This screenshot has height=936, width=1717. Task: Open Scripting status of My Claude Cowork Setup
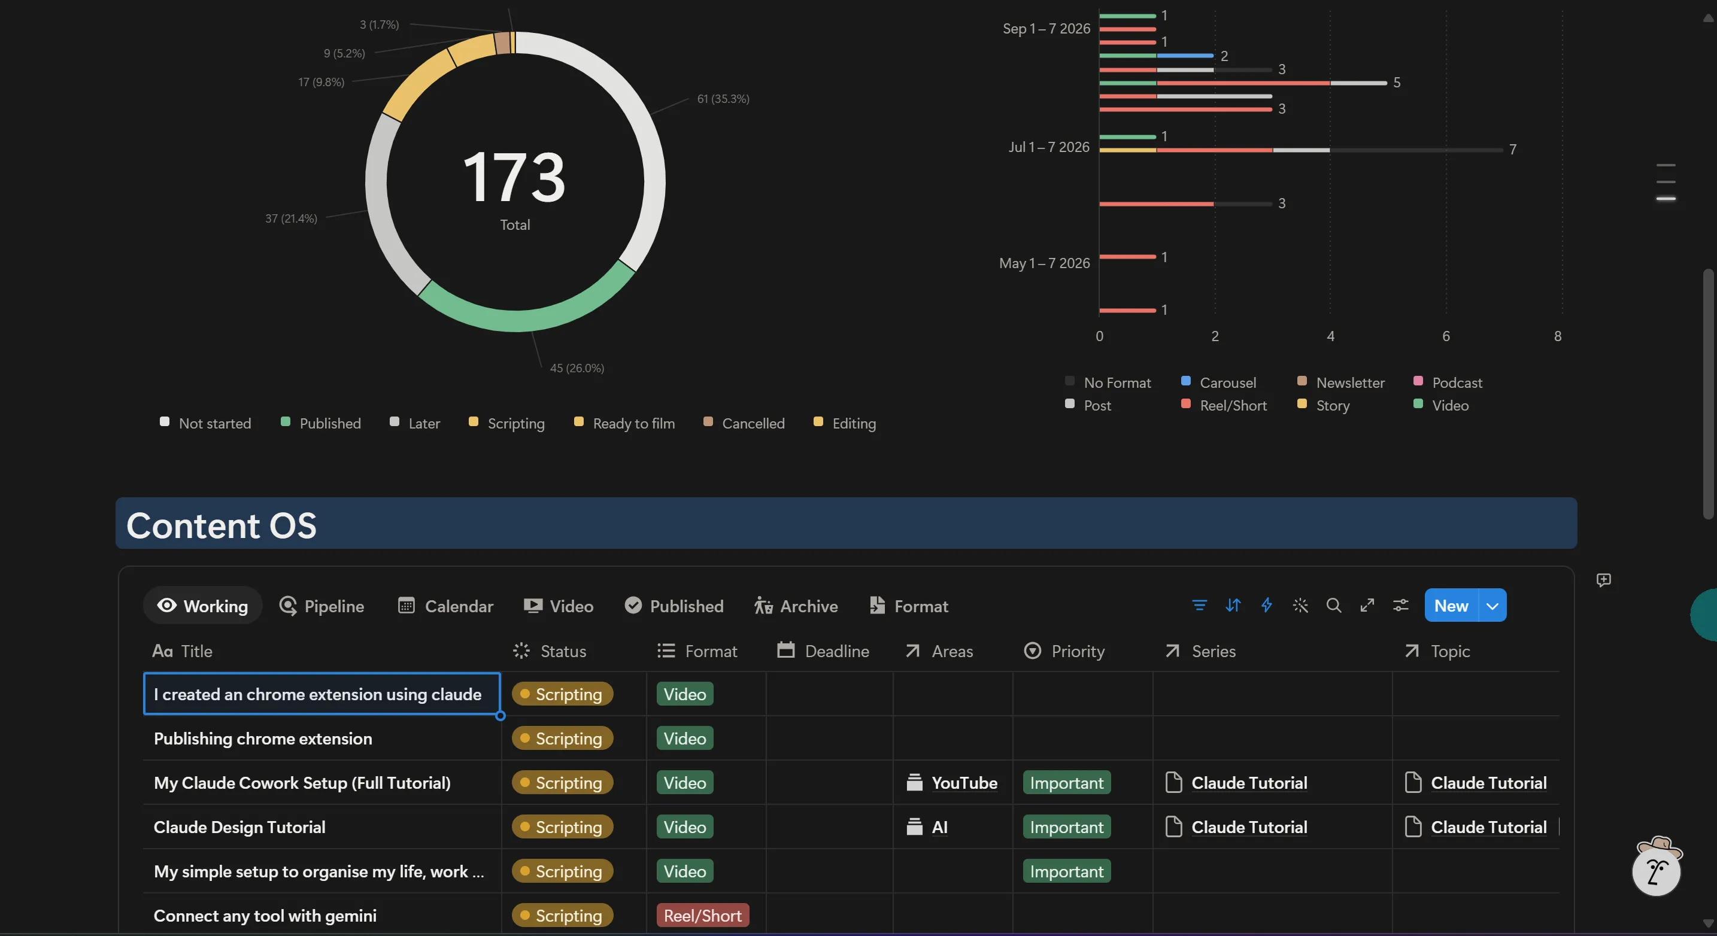point(562,783)
